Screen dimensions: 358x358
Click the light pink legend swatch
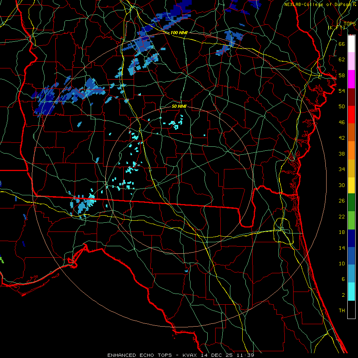coord(351,61)
